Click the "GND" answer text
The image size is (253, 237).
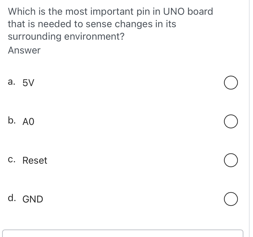33,199
